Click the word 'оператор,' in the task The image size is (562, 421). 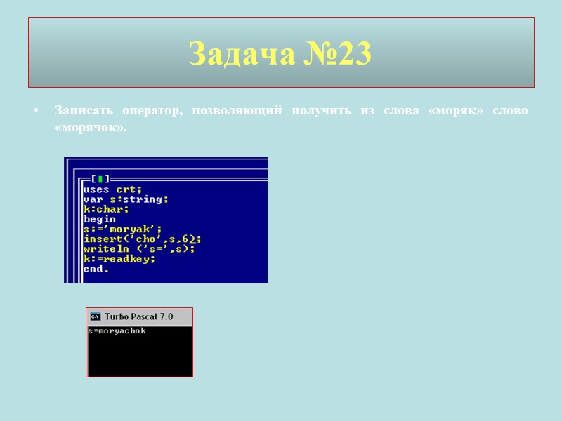[x=152, y=111]
